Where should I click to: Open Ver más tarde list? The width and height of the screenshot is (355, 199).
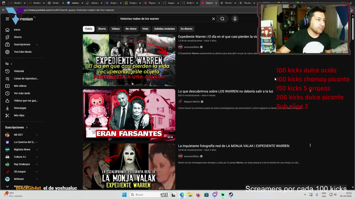pyautogui.click(x=22, y=93)
